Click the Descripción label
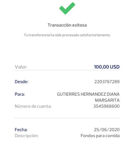This screenshot has height=144, width=137. click(x=27, y=136)
